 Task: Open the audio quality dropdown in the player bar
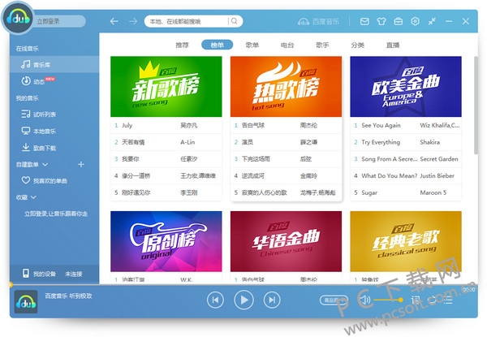333,300
